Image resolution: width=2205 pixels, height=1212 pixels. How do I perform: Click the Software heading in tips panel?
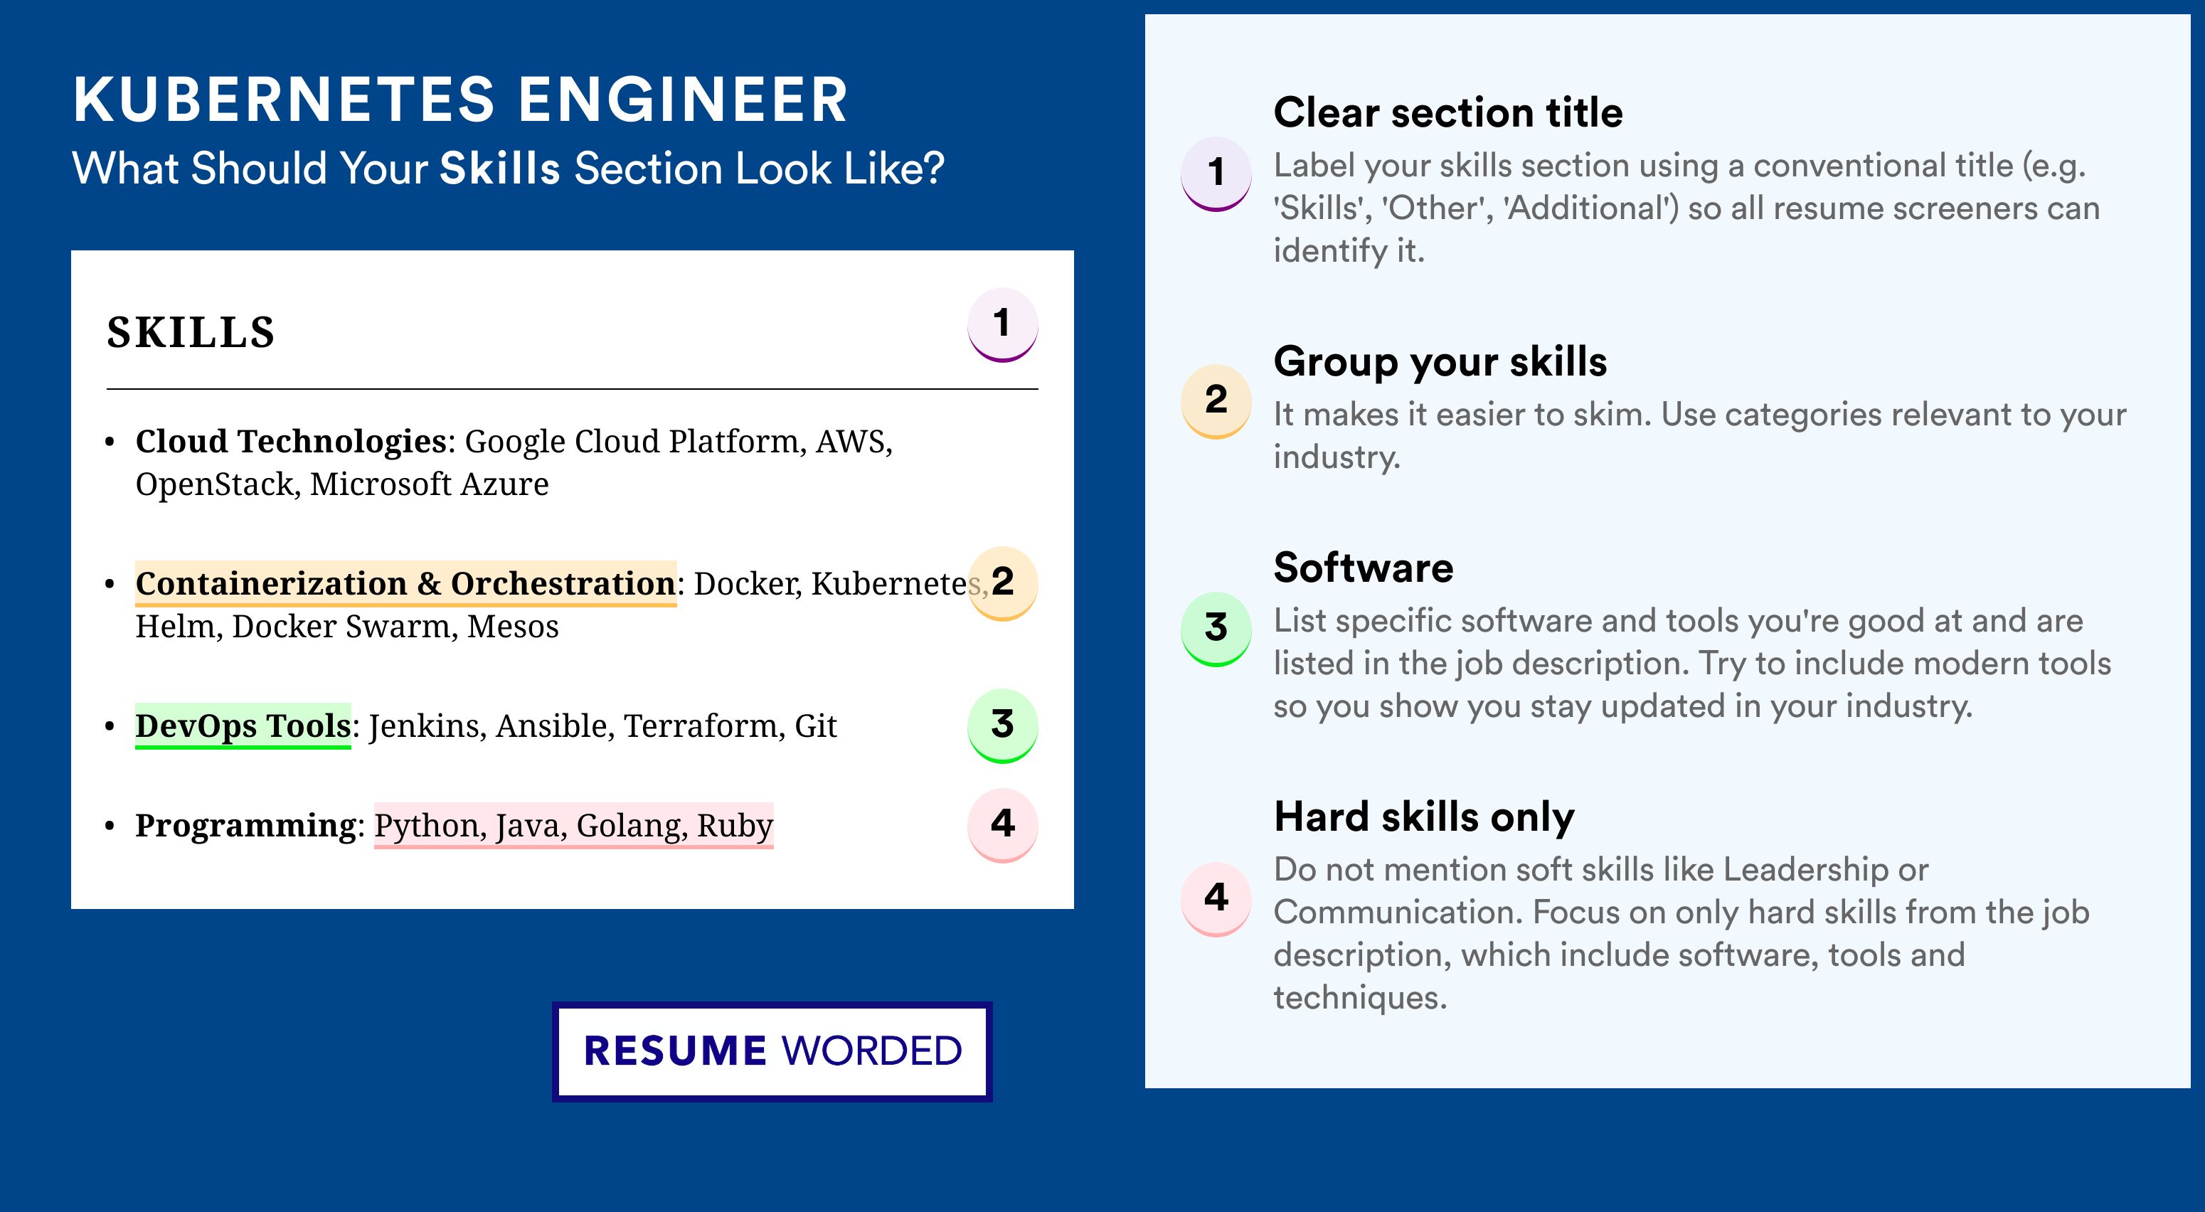point(1364,568)
